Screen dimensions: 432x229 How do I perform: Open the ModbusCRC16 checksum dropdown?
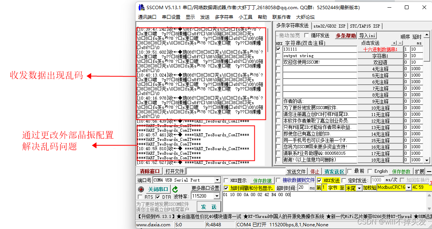click(x=408, y=188)
